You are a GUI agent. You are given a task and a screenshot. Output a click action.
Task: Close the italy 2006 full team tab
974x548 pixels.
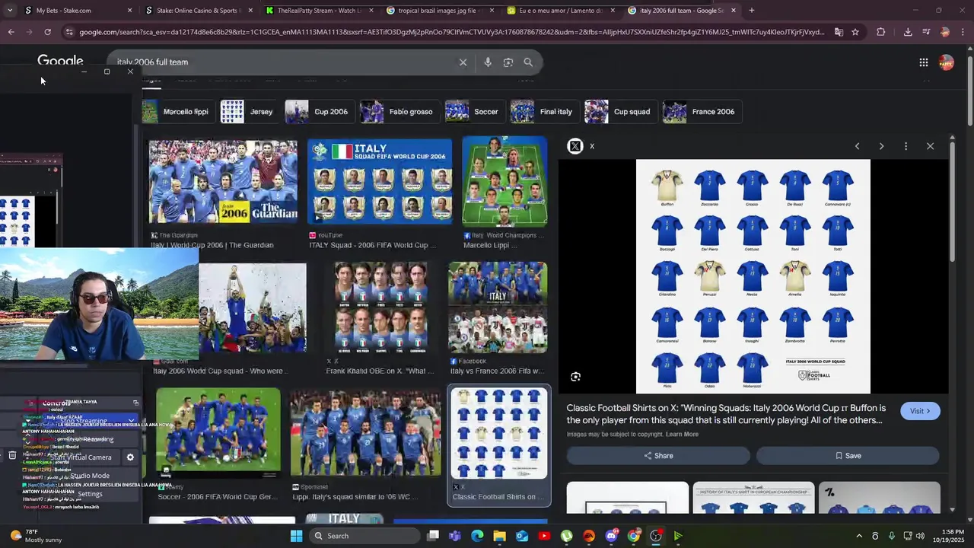coord(734,11)
